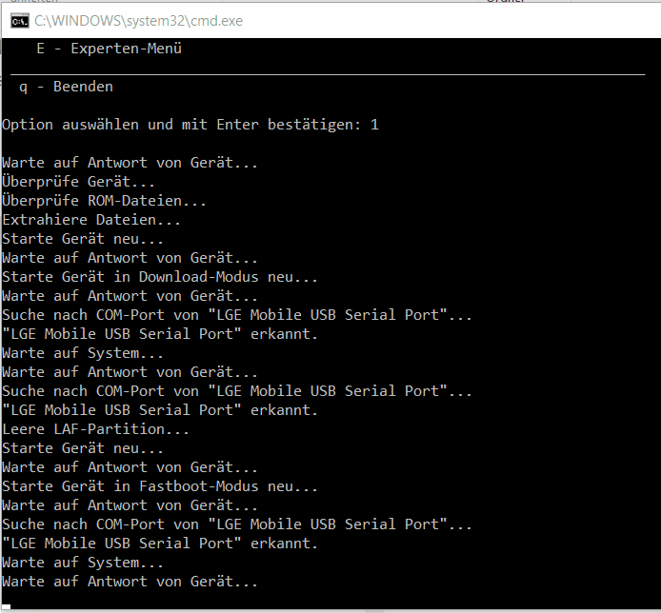Select the 'Extrahiere Dateien...' output line
The image size is (661, 613).
coord(91,220)
